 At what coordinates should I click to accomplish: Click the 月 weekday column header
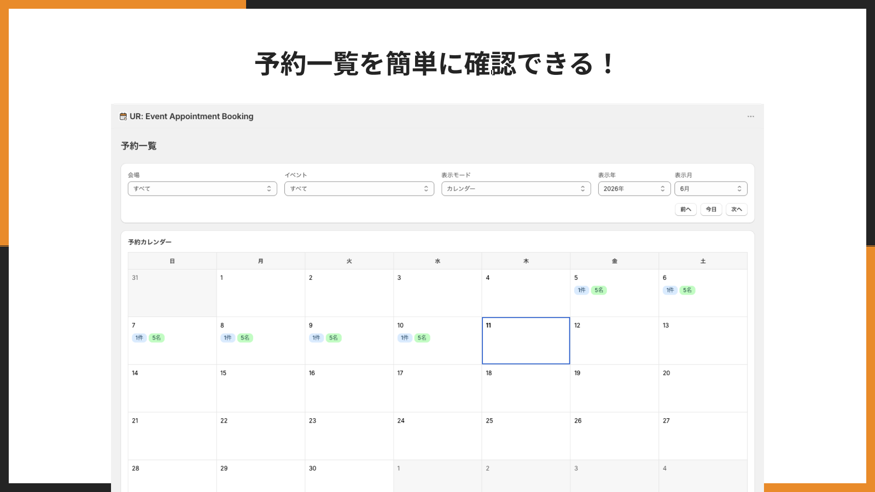pyautogui.click(x=261, y=261)
